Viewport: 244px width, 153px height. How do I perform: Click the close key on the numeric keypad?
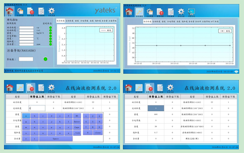97,132
